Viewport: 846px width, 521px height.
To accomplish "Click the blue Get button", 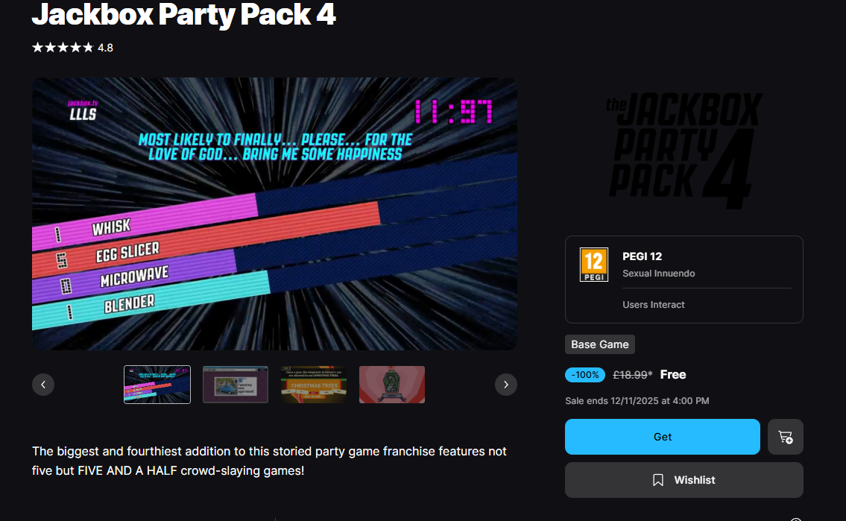I will [x=662, y=437].
